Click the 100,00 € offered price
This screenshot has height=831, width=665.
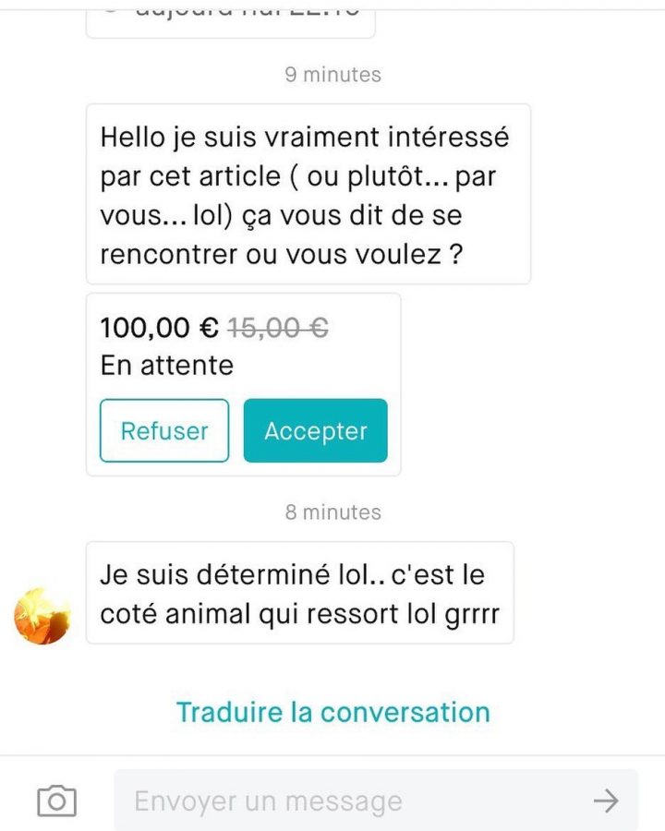tap(159, 327)
